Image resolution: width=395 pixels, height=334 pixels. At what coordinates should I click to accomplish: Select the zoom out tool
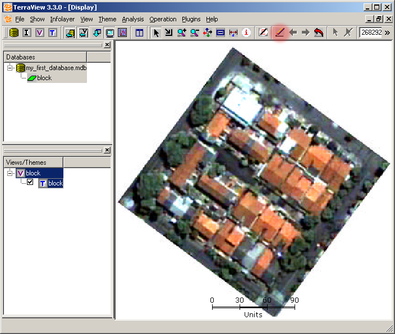point(194,33)
